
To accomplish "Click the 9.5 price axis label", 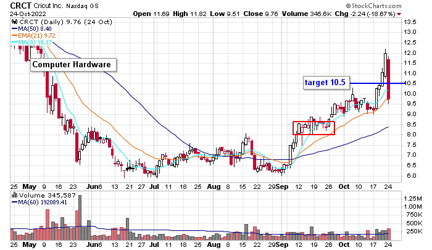I will 410,104.
